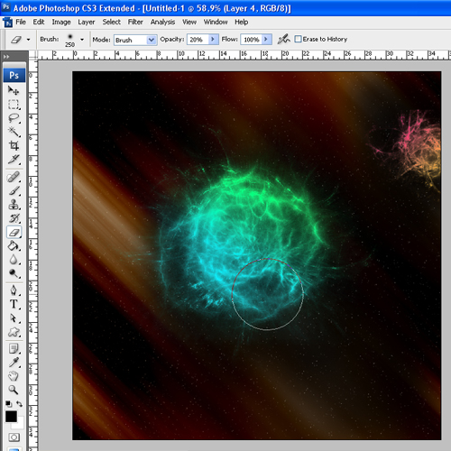Open the Edit menu
The image size is (451, 451).
tap(39, 22)
